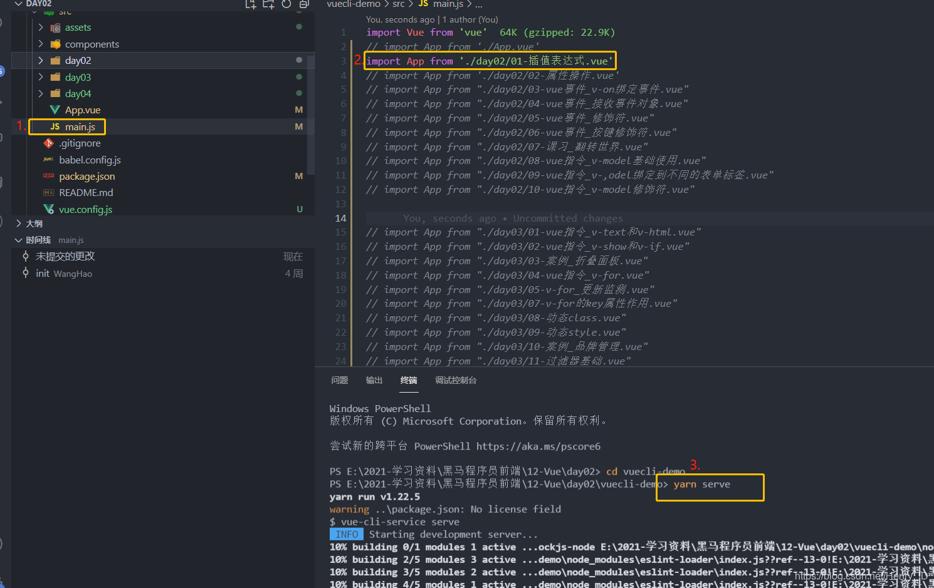
Task: Open the 调试控制台 debug console tab
Action: pyautogui.click(x=456, y=381)
